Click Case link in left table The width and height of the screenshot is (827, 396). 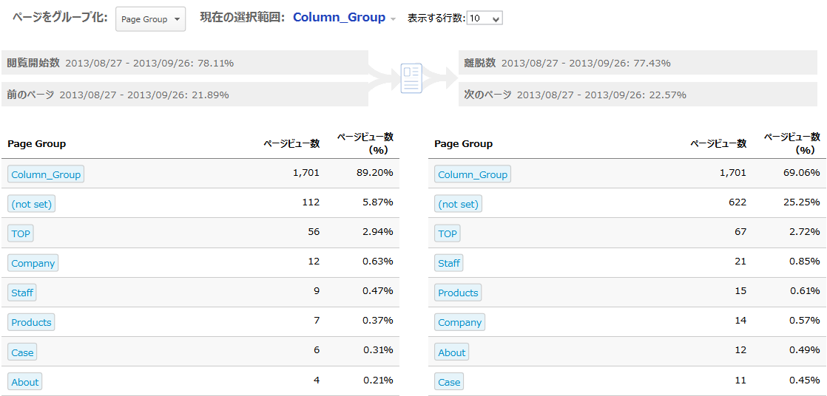(22, 352)
